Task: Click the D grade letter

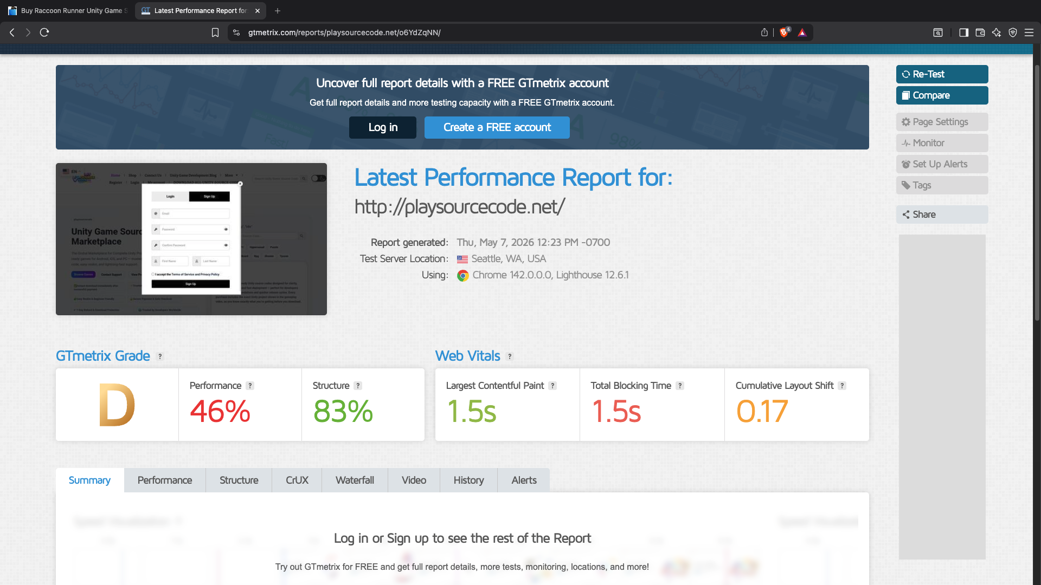Action: tap(117, 405)
